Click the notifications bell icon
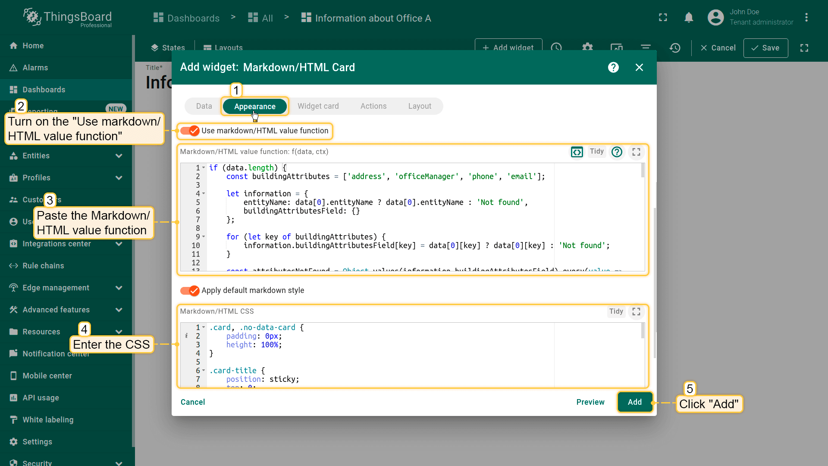The width and height of the screenshot is (828, 466). point(689,18)
